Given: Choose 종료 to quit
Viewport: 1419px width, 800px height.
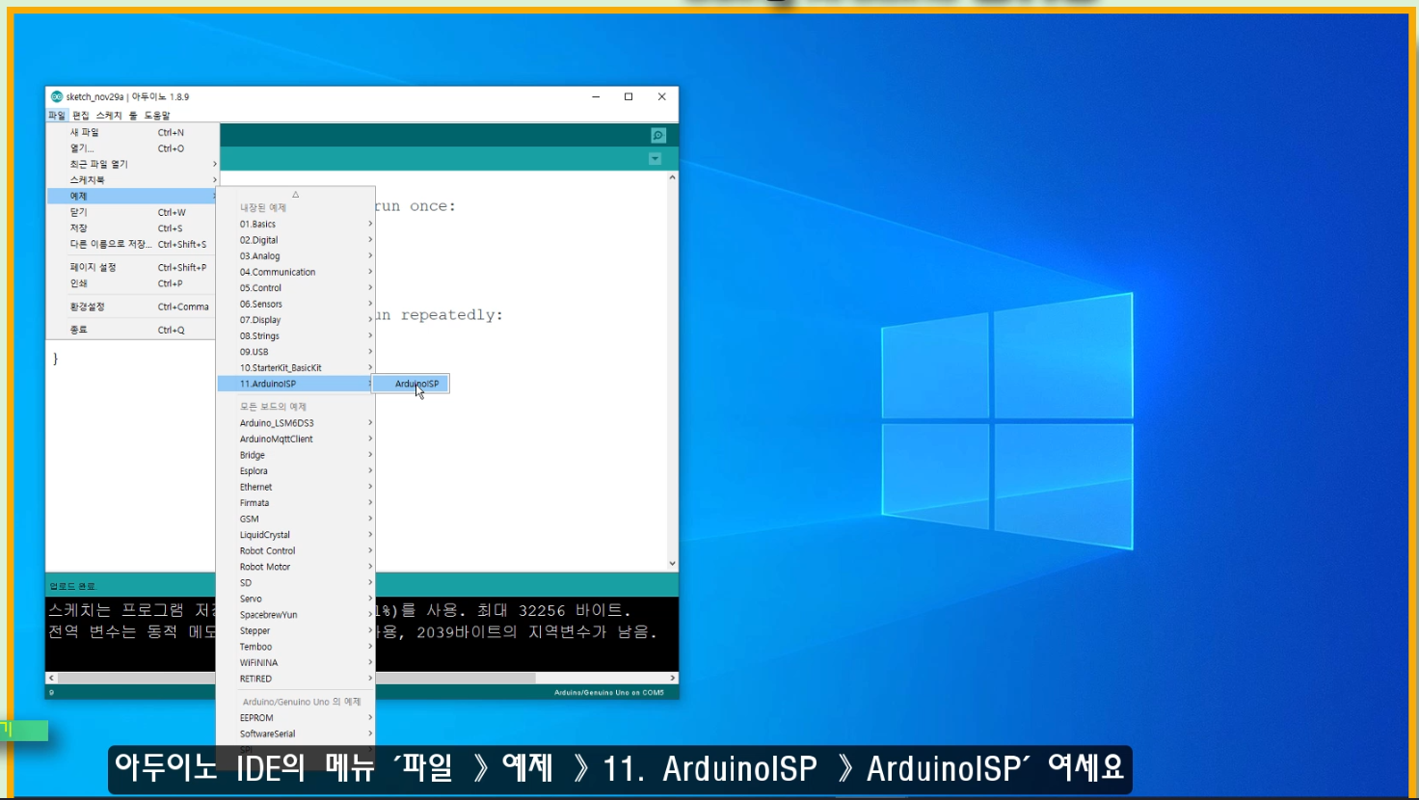Looking at the screenshot, I should [133, 330].
